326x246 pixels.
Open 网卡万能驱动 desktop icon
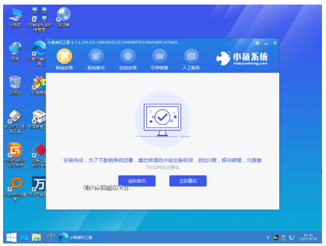[x=38, y=187]
